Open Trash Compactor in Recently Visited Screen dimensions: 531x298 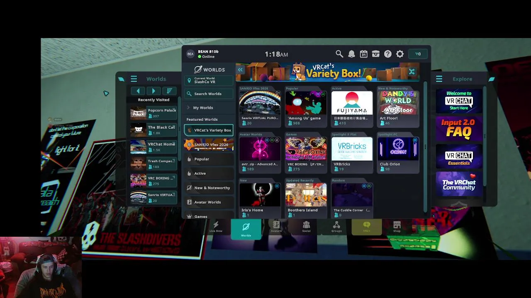153,164
